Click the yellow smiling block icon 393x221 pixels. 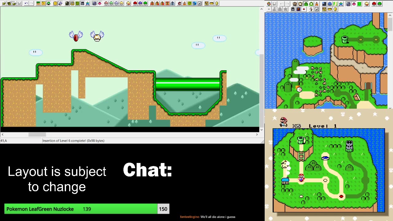[55, 3]
